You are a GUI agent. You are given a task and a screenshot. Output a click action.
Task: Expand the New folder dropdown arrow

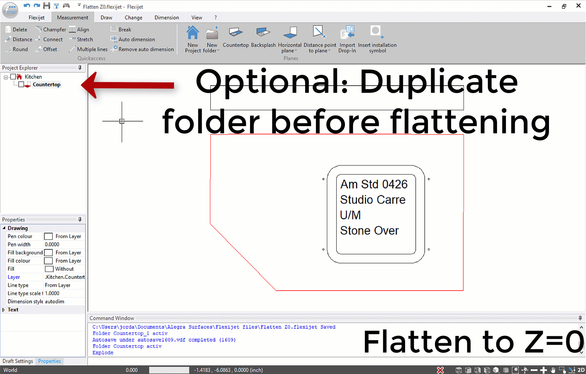click(218, 51)
